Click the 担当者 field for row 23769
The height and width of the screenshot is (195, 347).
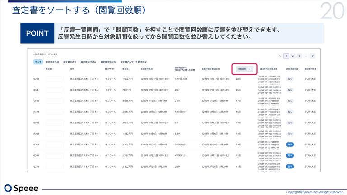click(54, 78)
